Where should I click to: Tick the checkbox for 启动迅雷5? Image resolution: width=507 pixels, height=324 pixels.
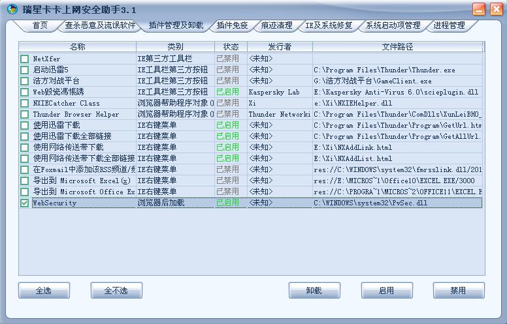(x=24, y=70)
